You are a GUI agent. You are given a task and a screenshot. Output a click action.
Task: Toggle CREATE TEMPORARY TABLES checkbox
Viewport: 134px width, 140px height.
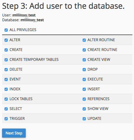point(6,60)
